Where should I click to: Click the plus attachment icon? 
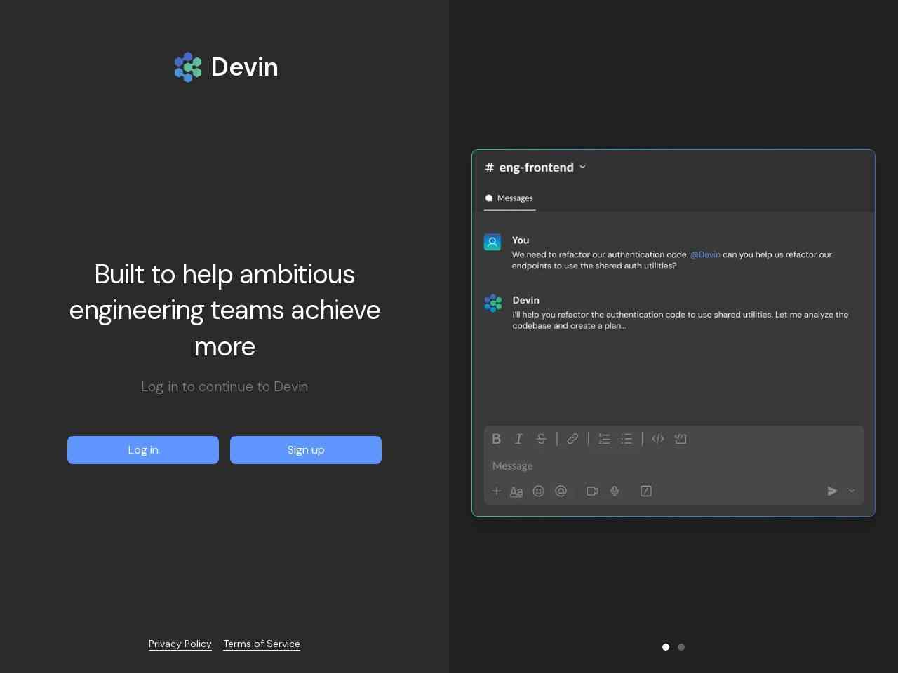pos(497,491)
